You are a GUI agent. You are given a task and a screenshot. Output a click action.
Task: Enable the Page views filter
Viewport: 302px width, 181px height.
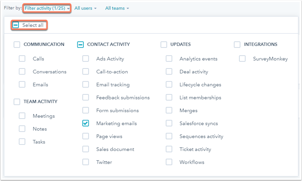click(x=86, y=137)
